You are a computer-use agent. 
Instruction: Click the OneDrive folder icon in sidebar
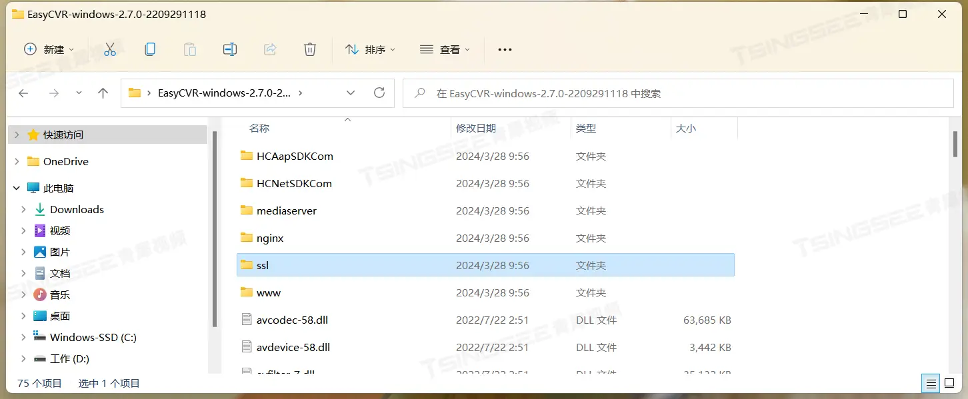coord(33,161)
